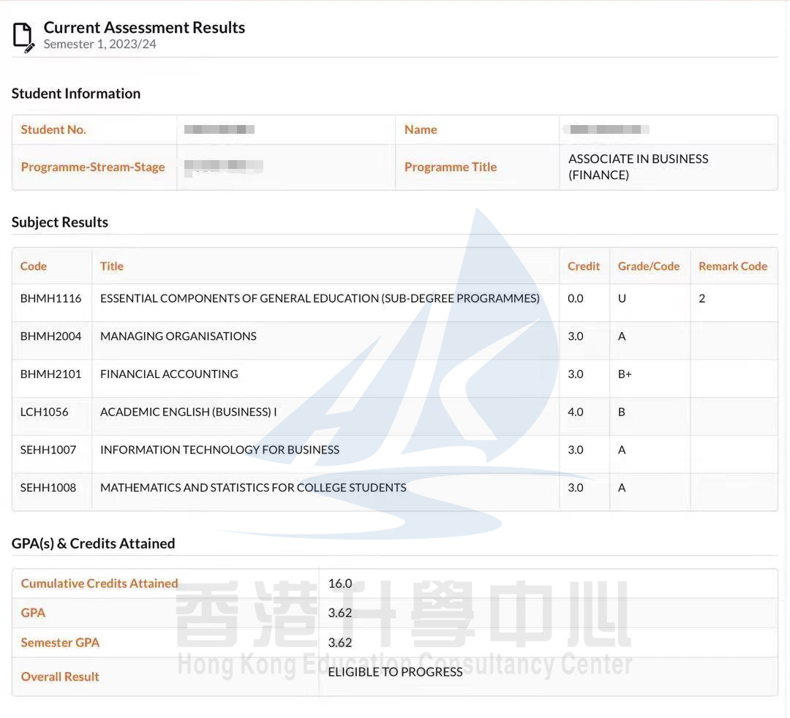The width and height of the screenshot is (790, 718).
Task: Click the Semester GPA label
Action: coord(60,643)
